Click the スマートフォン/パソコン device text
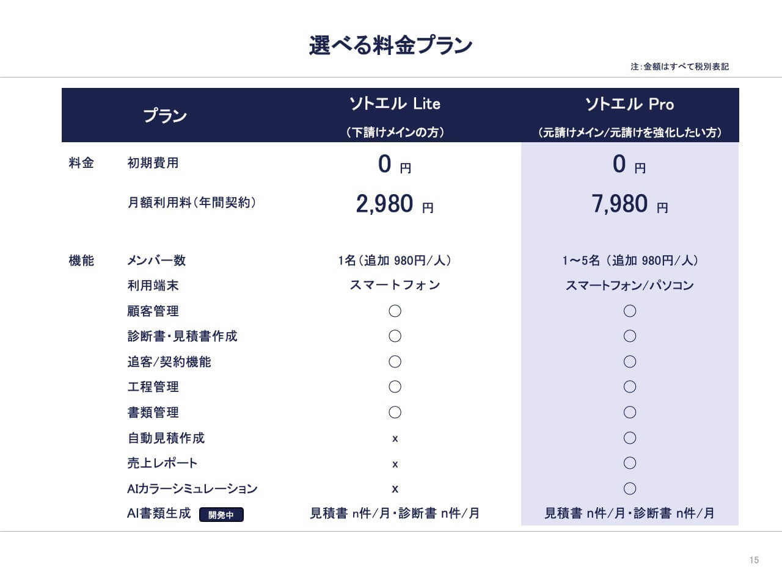The width and height of the screenshot is (782, 586). click(x=629, y=286)
